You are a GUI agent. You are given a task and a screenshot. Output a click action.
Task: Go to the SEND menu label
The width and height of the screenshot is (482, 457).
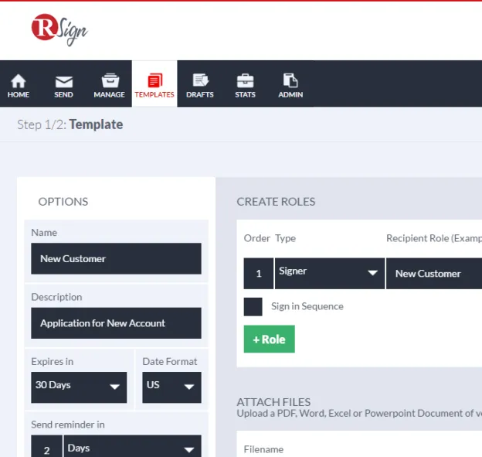[x=63, y=95]
